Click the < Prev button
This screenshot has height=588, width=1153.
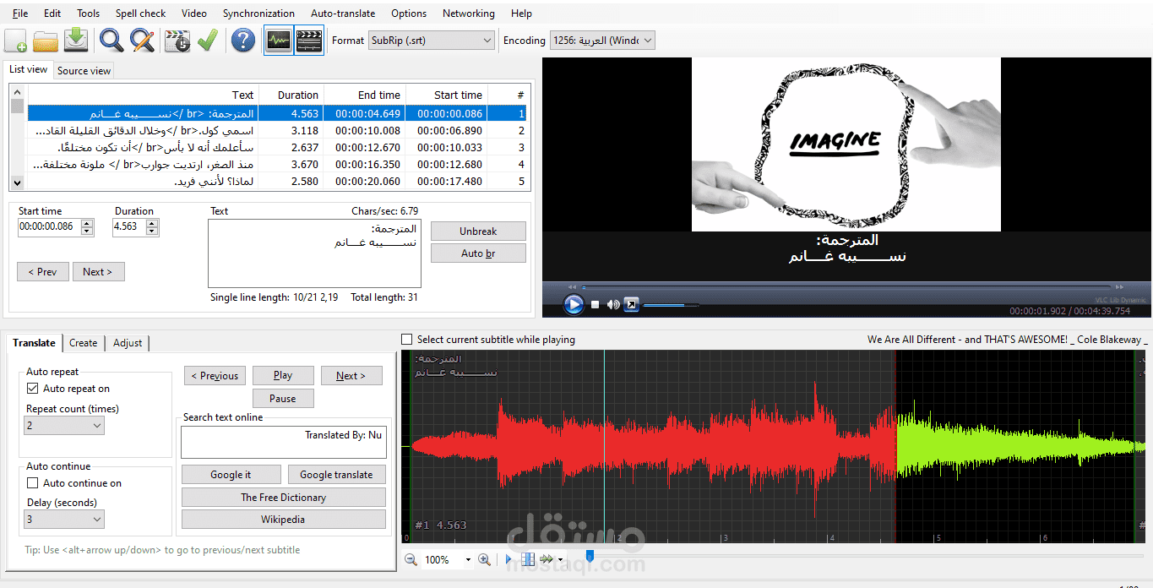point(42,271)
